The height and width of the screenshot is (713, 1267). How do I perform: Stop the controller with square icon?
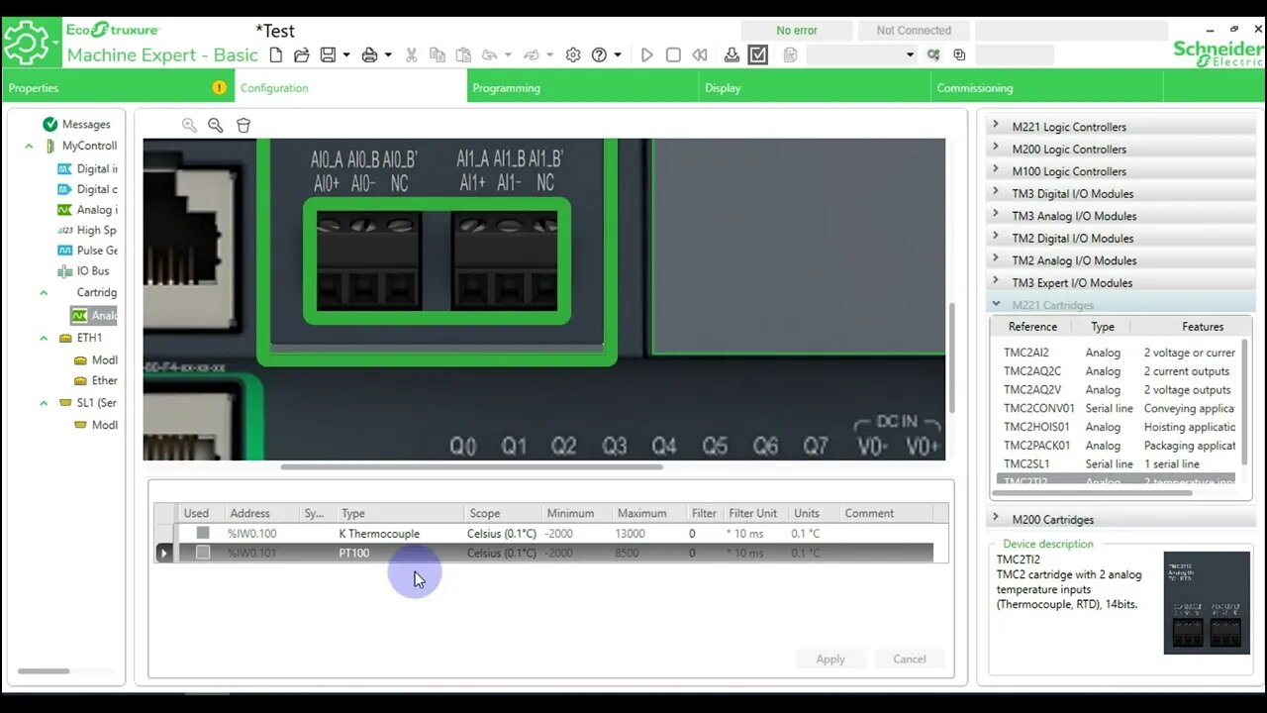[673, 55]
